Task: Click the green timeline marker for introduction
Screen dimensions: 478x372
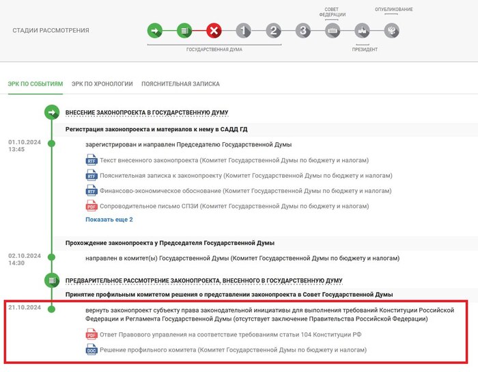Action: tap(51, 112)
